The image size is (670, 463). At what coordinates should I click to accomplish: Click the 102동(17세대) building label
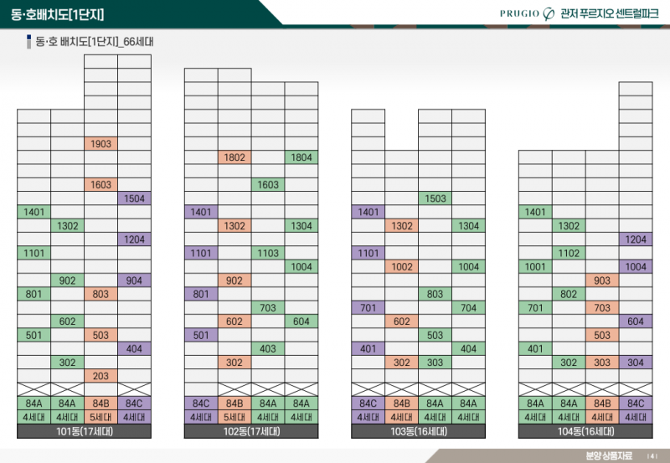pos(251,431)
